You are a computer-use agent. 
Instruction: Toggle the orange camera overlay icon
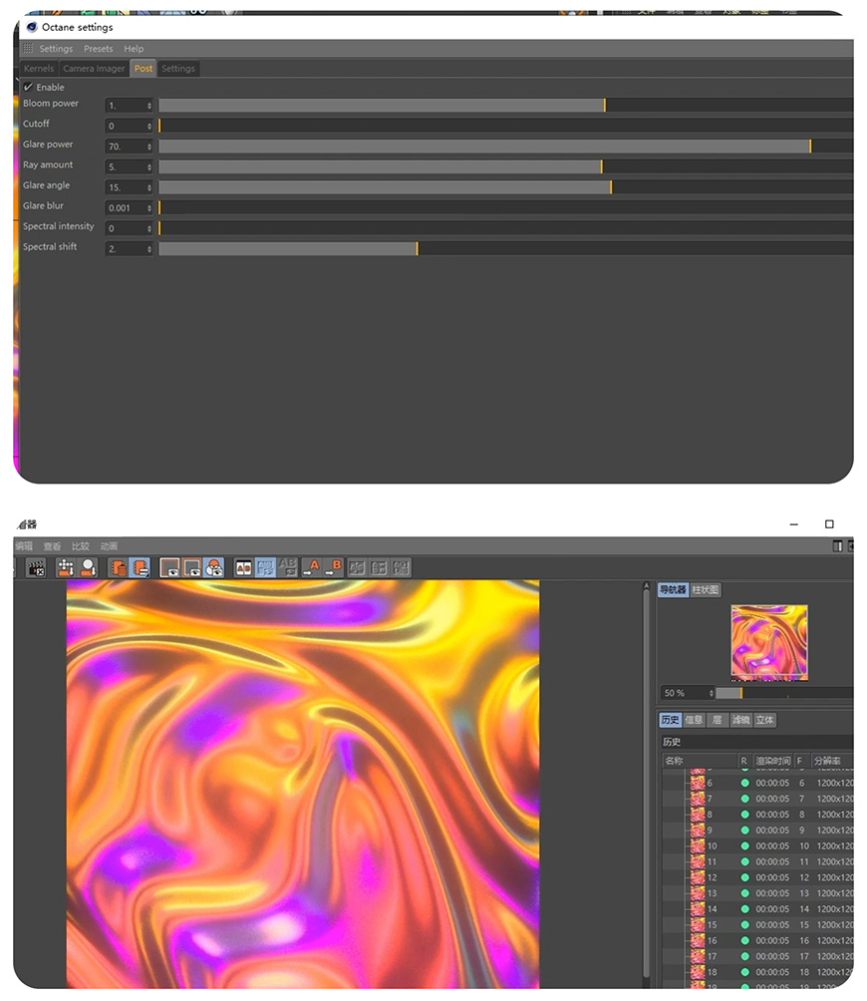(x=212, y=567)
